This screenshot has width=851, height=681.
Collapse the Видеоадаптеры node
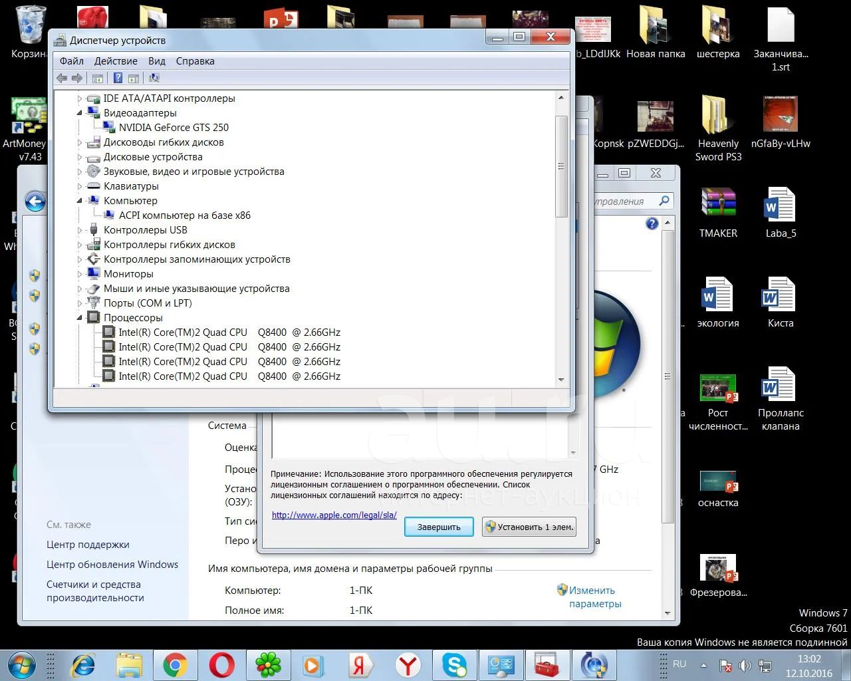80,113
